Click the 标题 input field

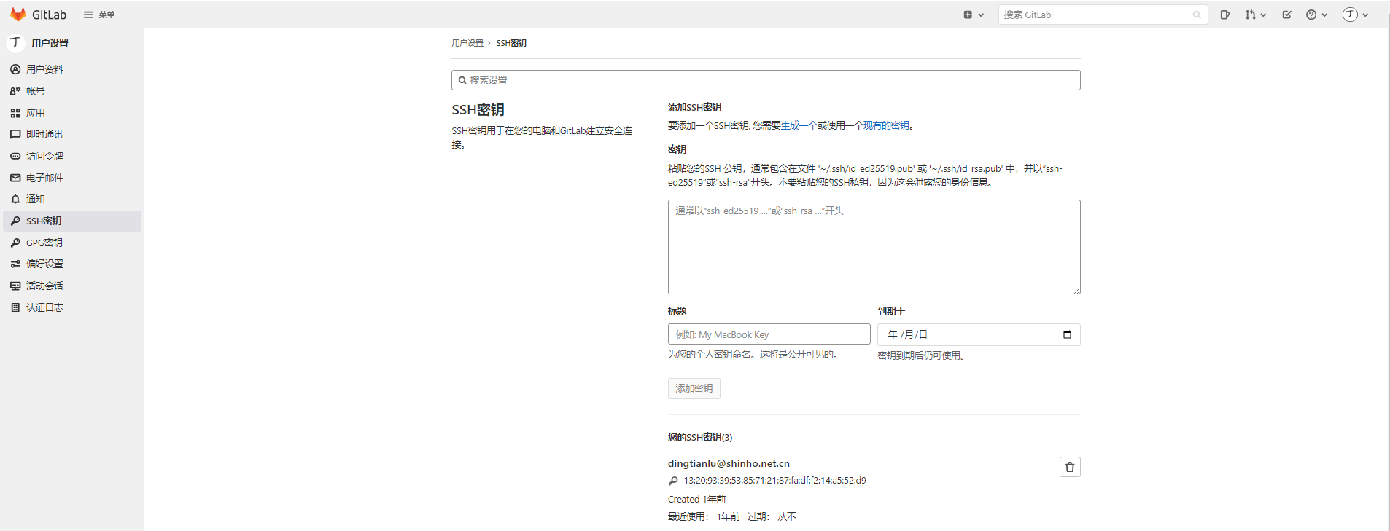pyautogui.click(x=769, y=334)
